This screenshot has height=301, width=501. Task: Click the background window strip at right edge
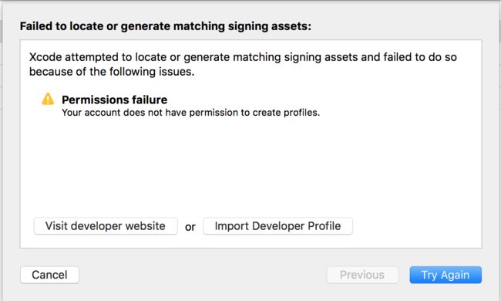(x=499, y=150)
